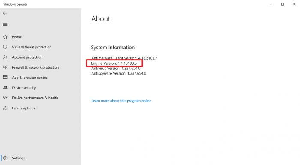Click the Windows Security window title
This screenshot has height=165, width=300.
pos(15,4)
